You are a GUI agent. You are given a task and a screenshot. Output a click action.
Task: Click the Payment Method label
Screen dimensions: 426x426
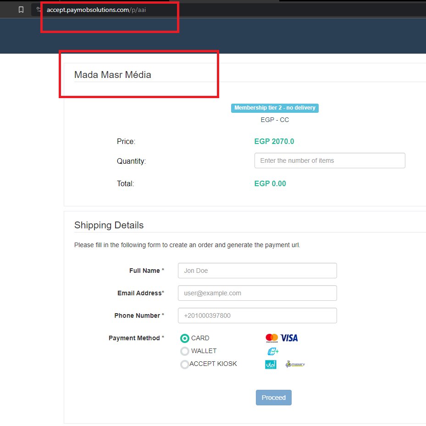point(136,338)
